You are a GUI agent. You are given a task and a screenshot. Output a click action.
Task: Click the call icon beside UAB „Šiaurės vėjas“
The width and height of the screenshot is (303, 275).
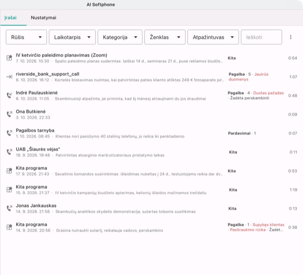[x=9, y=152]
